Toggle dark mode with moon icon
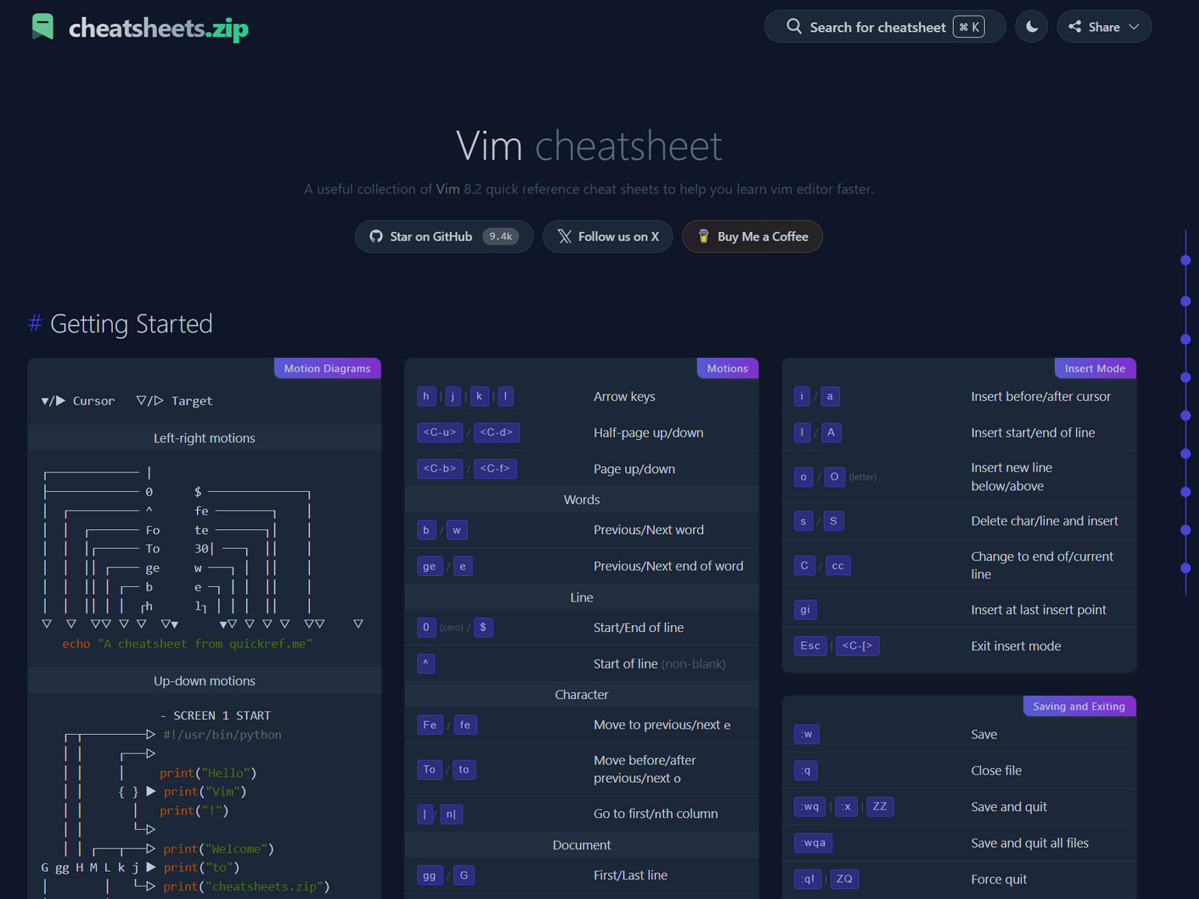1199x899 pixels. point(1032,26)
